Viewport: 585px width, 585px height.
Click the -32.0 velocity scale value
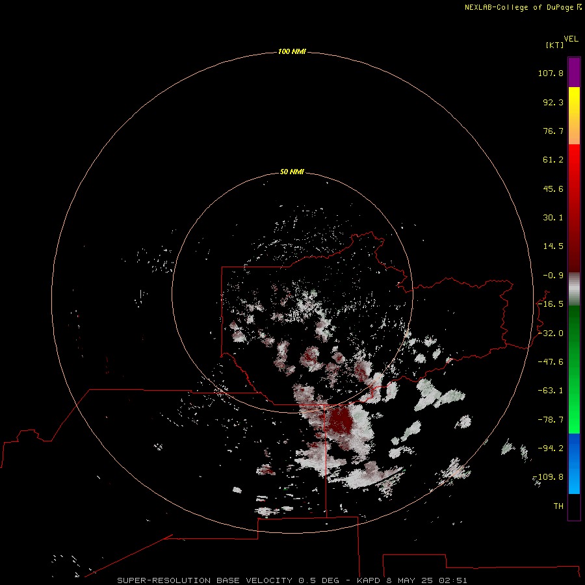(x=551, y=333)
